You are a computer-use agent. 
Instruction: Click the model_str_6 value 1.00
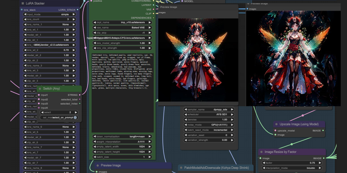pyautogui.click(x=66, y=137)
